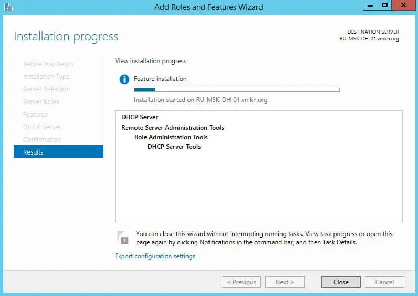Select the Results step in sidebar
This screenshot has width=418, height=296.
(58, 151)
